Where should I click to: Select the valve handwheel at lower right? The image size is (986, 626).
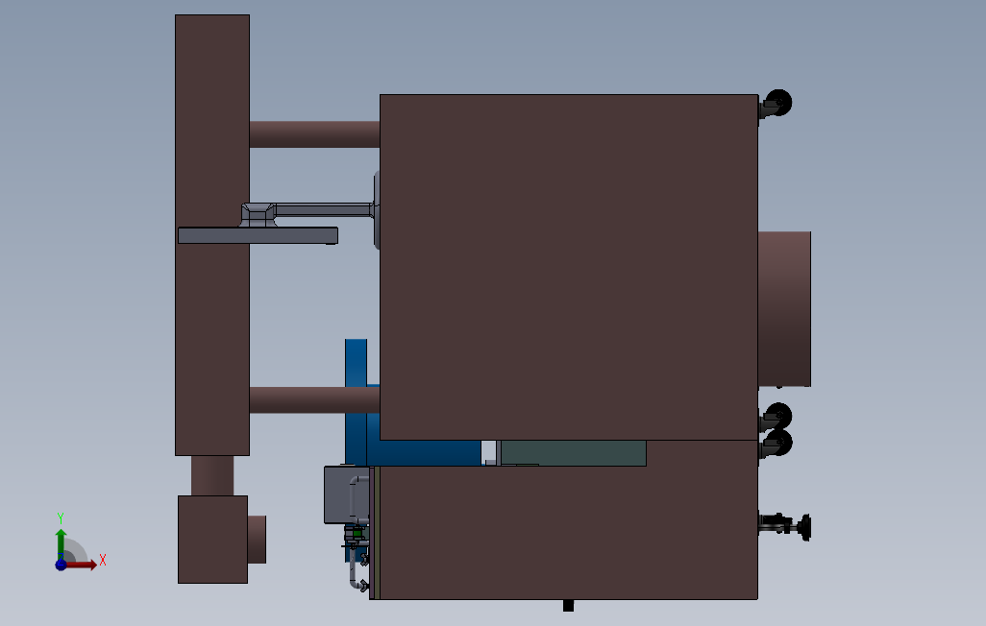805,527
